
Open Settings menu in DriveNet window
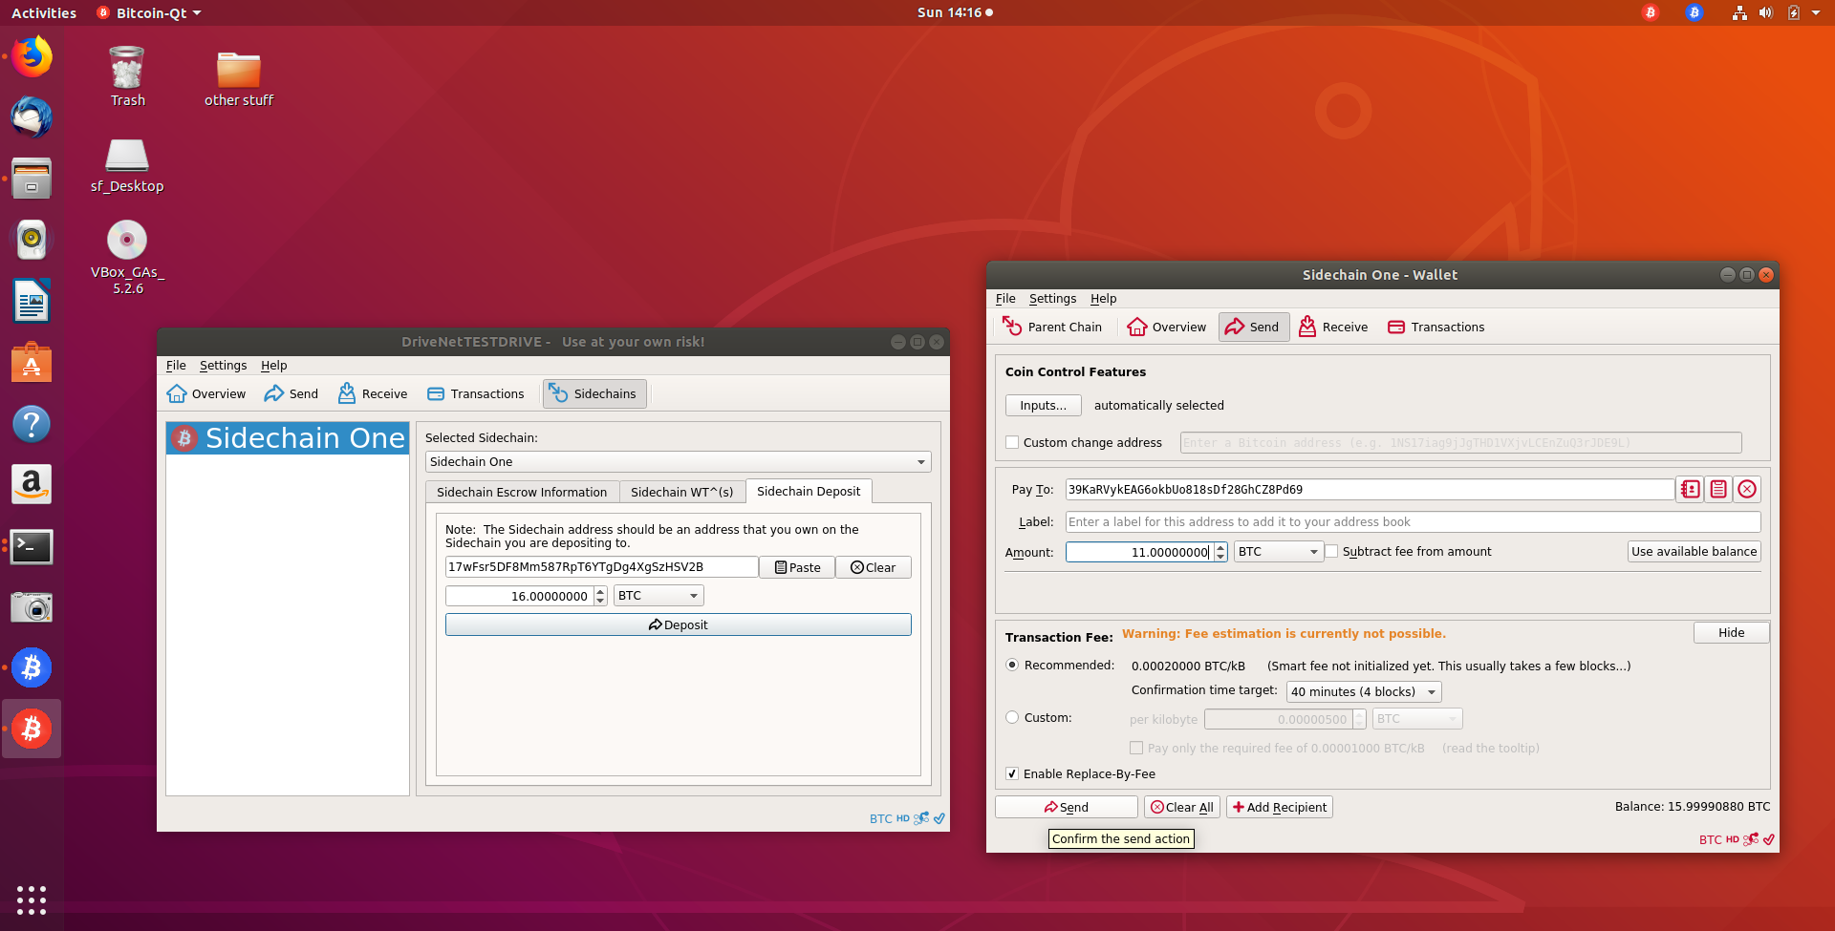223,365
